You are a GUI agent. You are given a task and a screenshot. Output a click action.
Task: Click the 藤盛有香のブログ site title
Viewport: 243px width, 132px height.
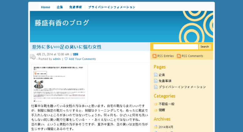tap(62, 23)
